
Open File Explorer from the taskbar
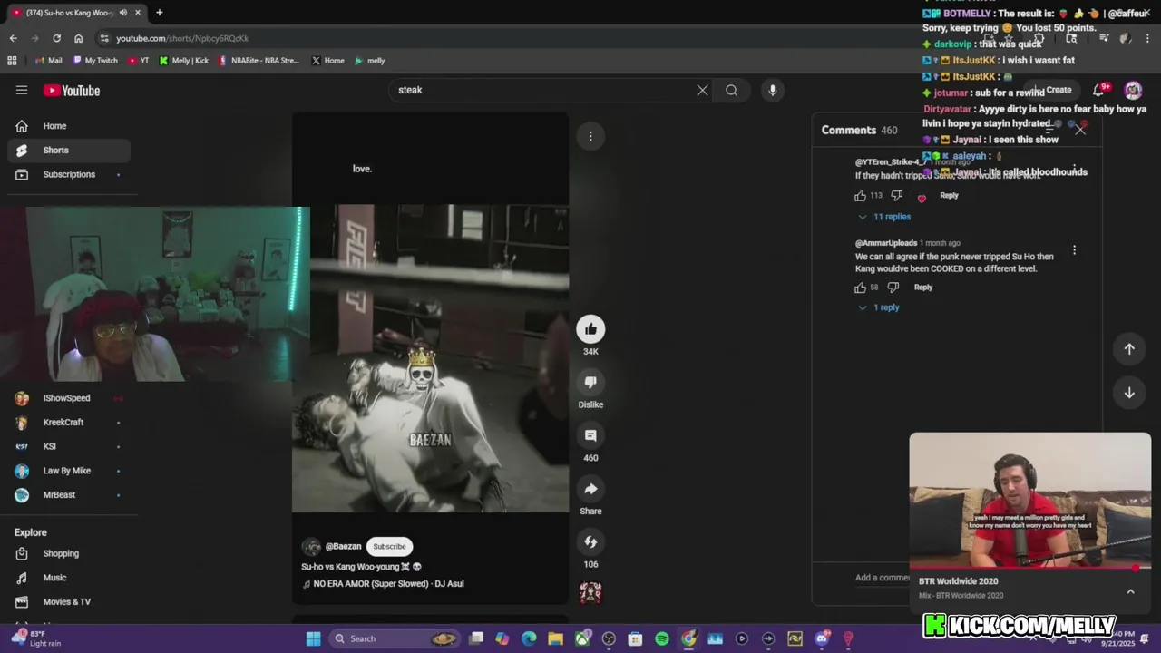click(555, 638)
